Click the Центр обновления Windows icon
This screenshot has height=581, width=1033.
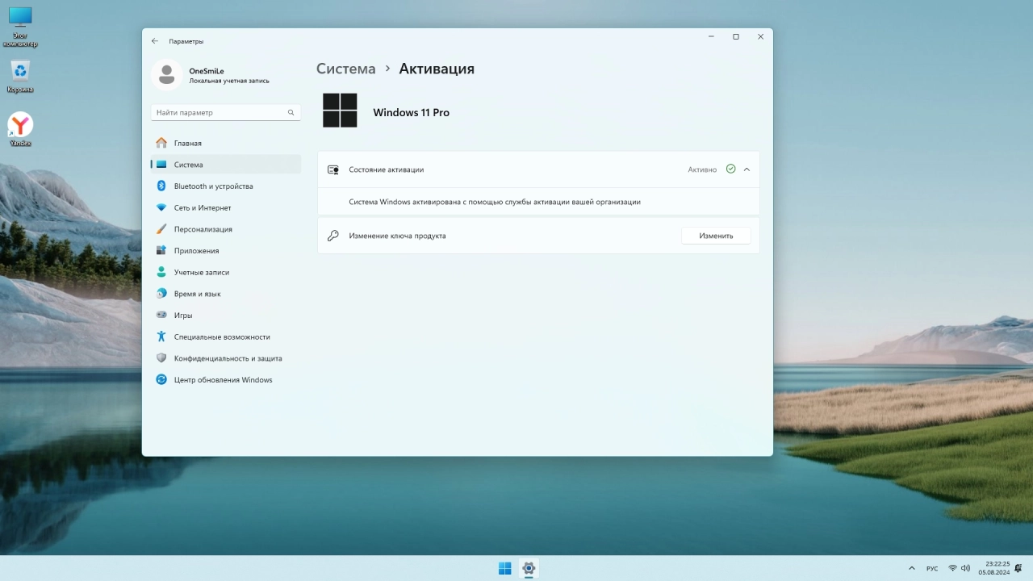click(x=161, y=380)
